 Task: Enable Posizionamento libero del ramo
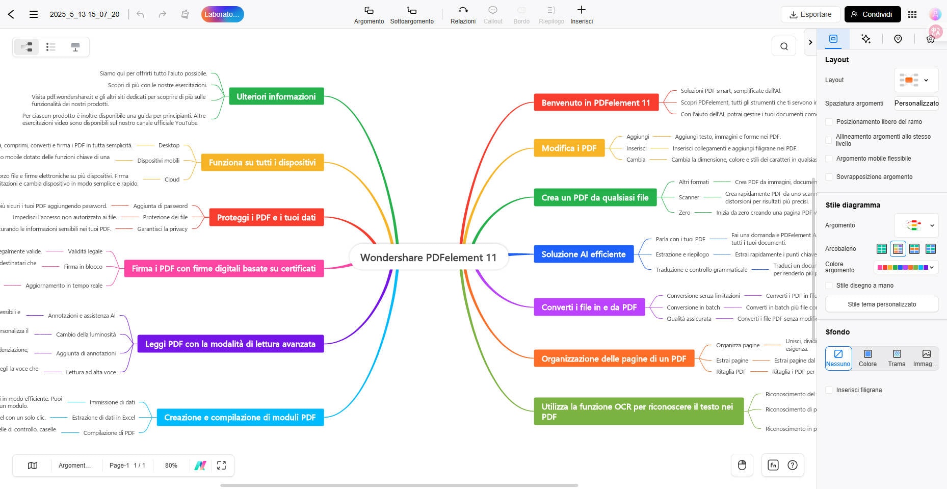pos(829,122)
